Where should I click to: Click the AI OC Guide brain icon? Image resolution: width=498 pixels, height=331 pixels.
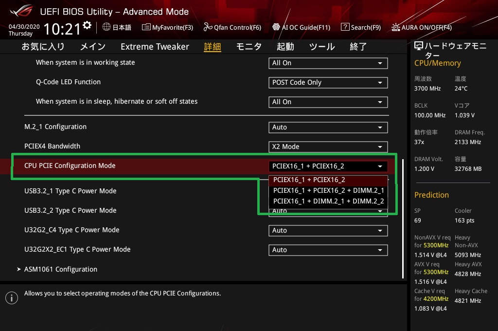276,27
